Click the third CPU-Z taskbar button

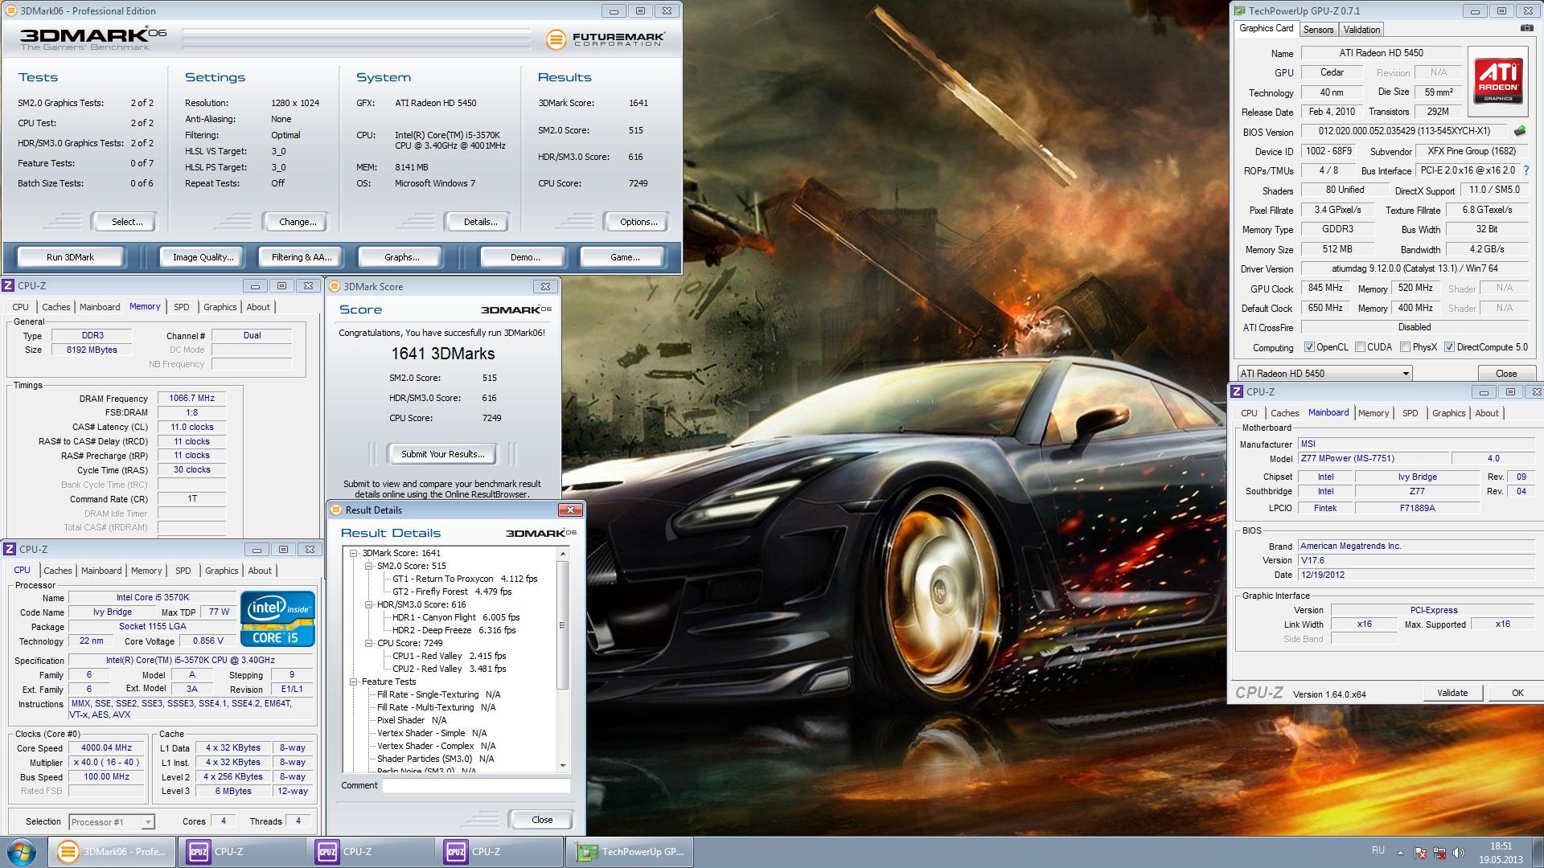[499, 852]
